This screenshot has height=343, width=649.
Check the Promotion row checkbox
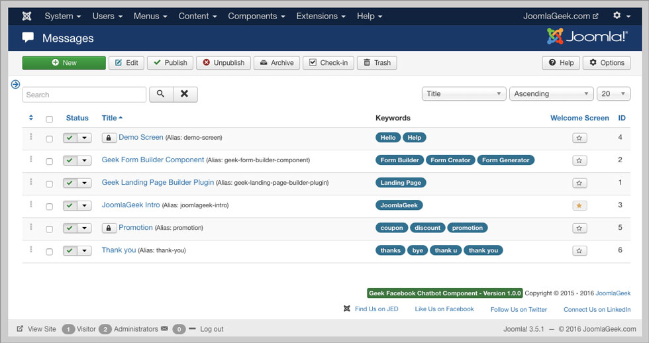coord(49,229)
